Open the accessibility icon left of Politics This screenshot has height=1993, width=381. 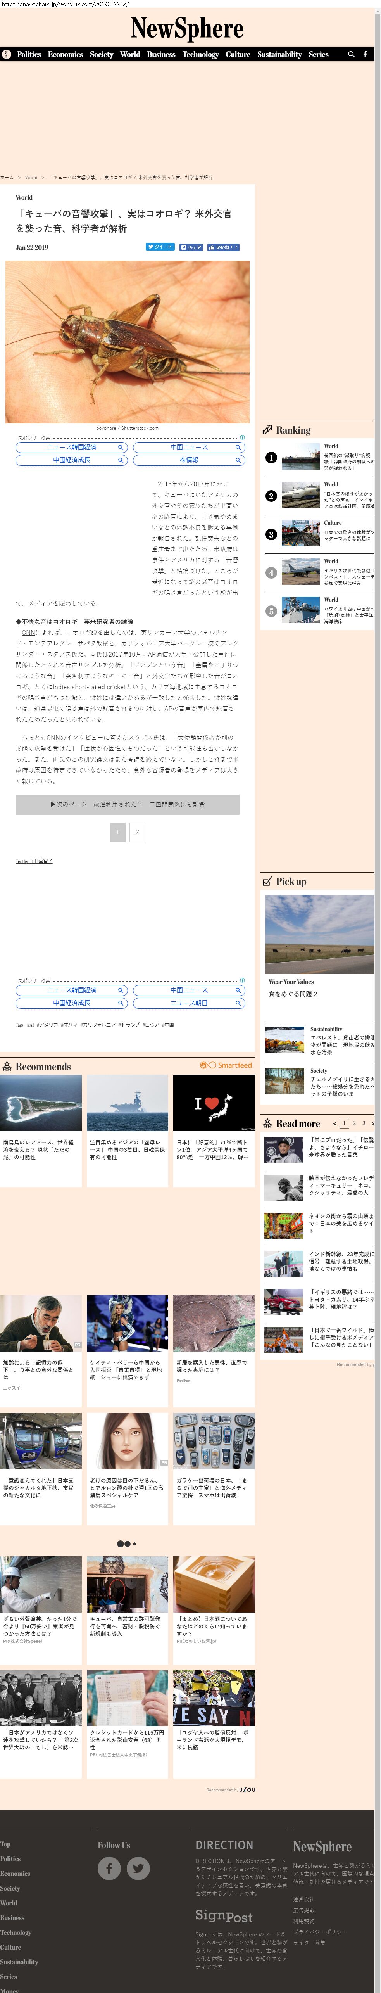[x=7, y=54]
